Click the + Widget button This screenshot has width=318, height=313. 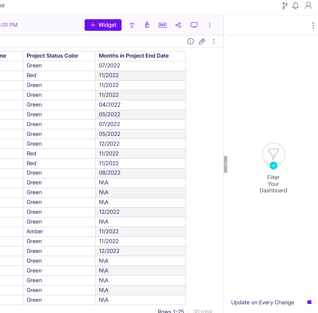pyautogui.click(x=103, y=25)
